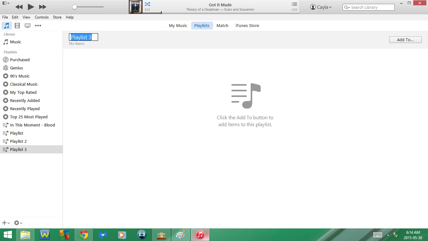Skip to the previous track
Image resolution: width=428 pixels, height=241 pixels.
coord(19,7)
